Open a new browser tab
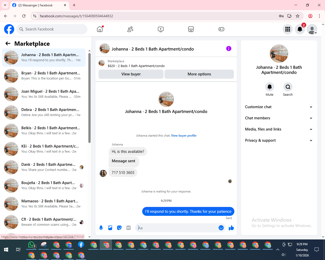325x260 pixels. click(74, 5)
